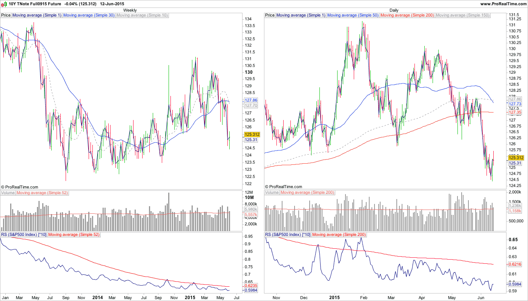Select the 10Y TNote Full0915 Future title
Image resolution: width=528 pixels, height=301 pixels.
(x=34, y=4)
